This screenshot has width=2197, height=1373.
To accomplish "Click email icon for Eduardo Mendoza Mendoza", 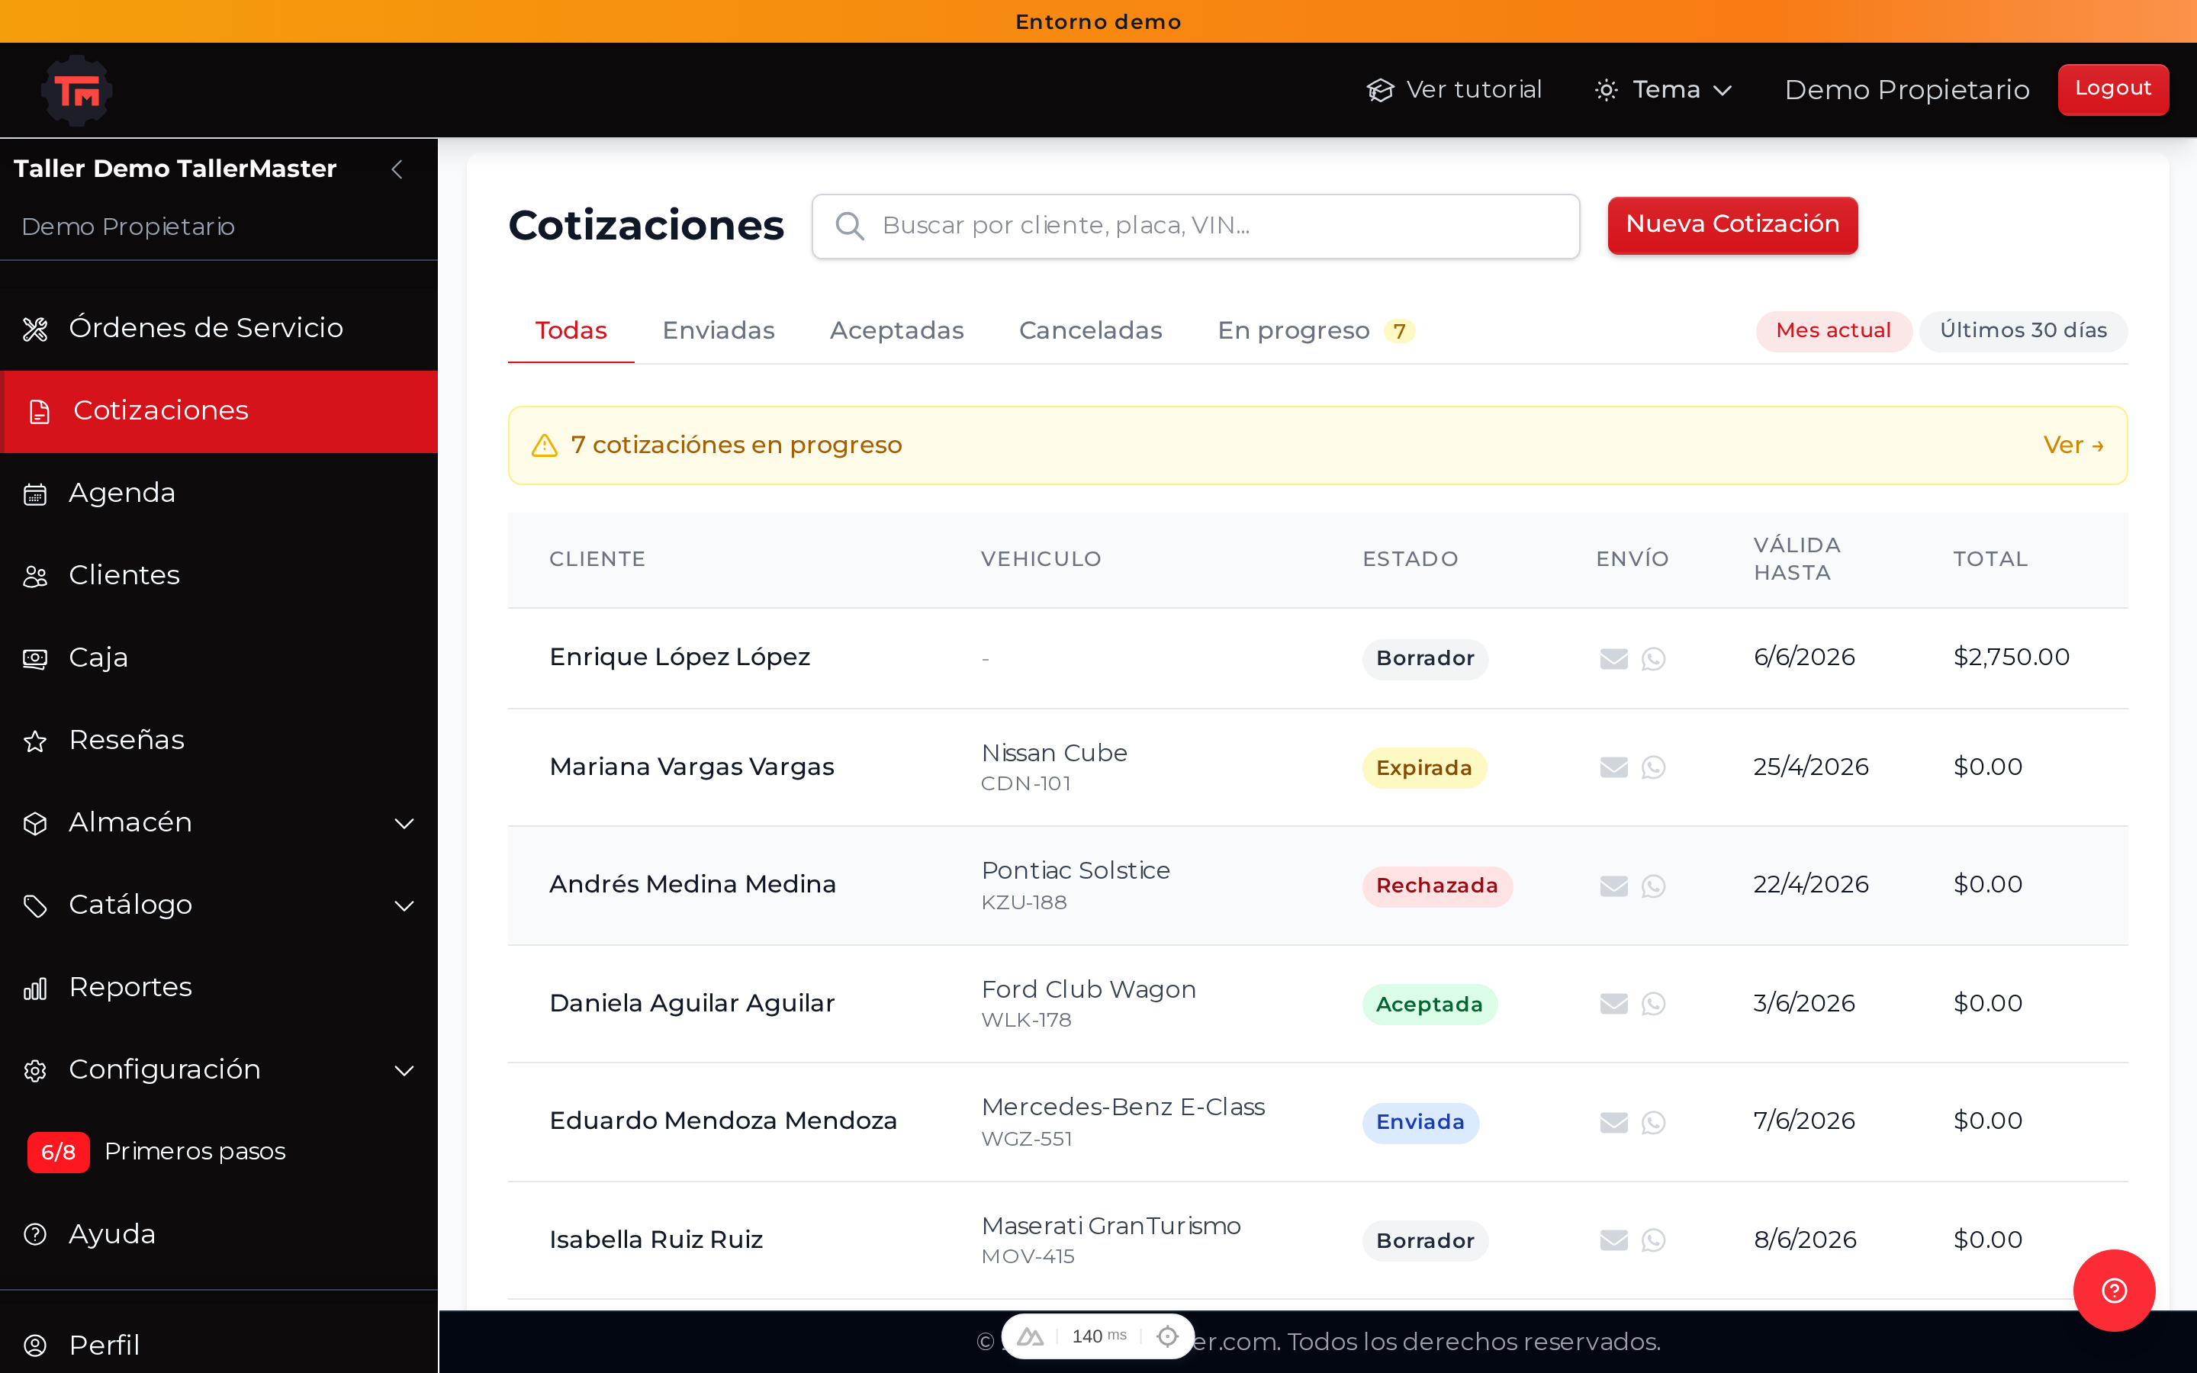I will point(1613,1122).
